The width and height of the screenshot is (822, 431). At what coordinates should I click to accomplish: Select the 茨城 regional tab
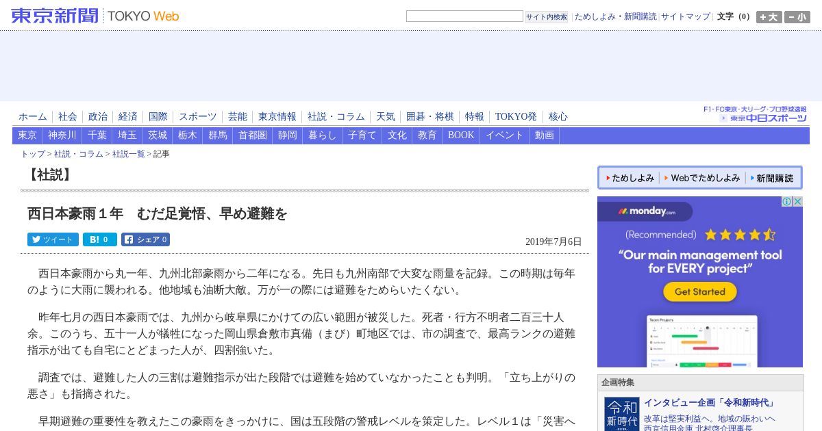tap(158, 135)
